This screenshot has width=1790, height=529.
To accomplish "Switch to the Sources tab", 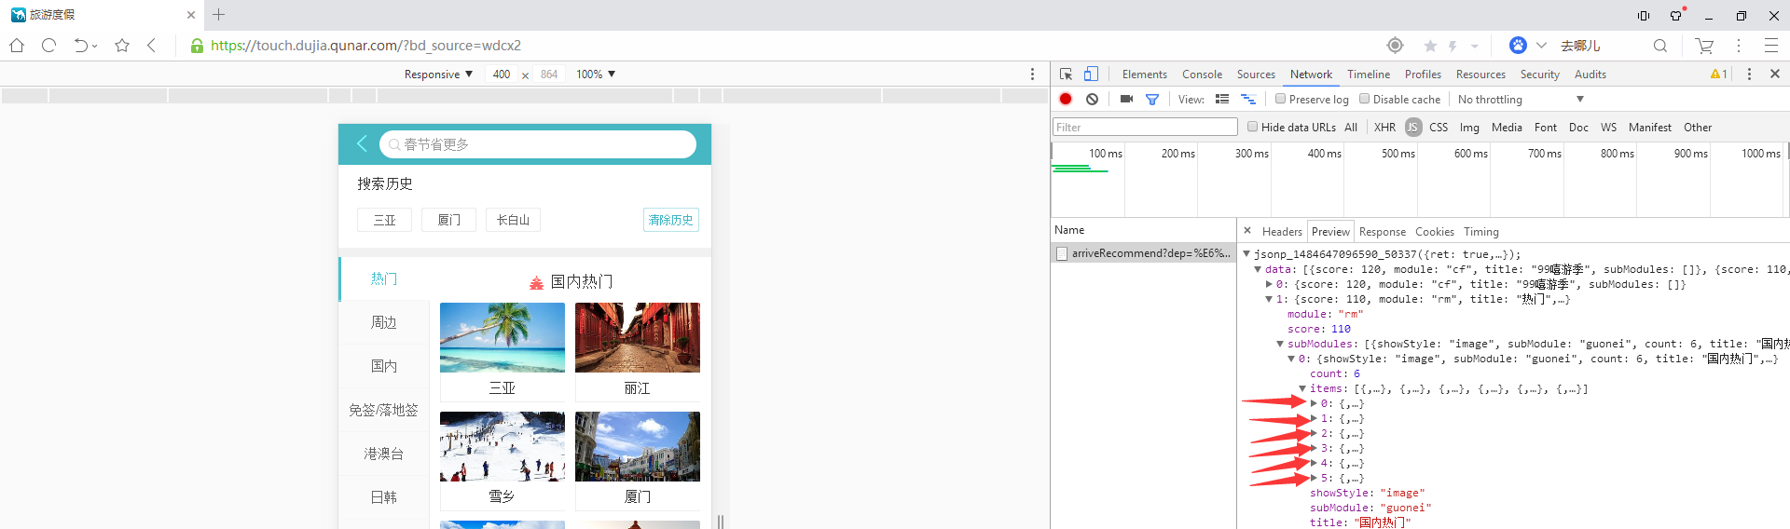I will pos(1256,74).
